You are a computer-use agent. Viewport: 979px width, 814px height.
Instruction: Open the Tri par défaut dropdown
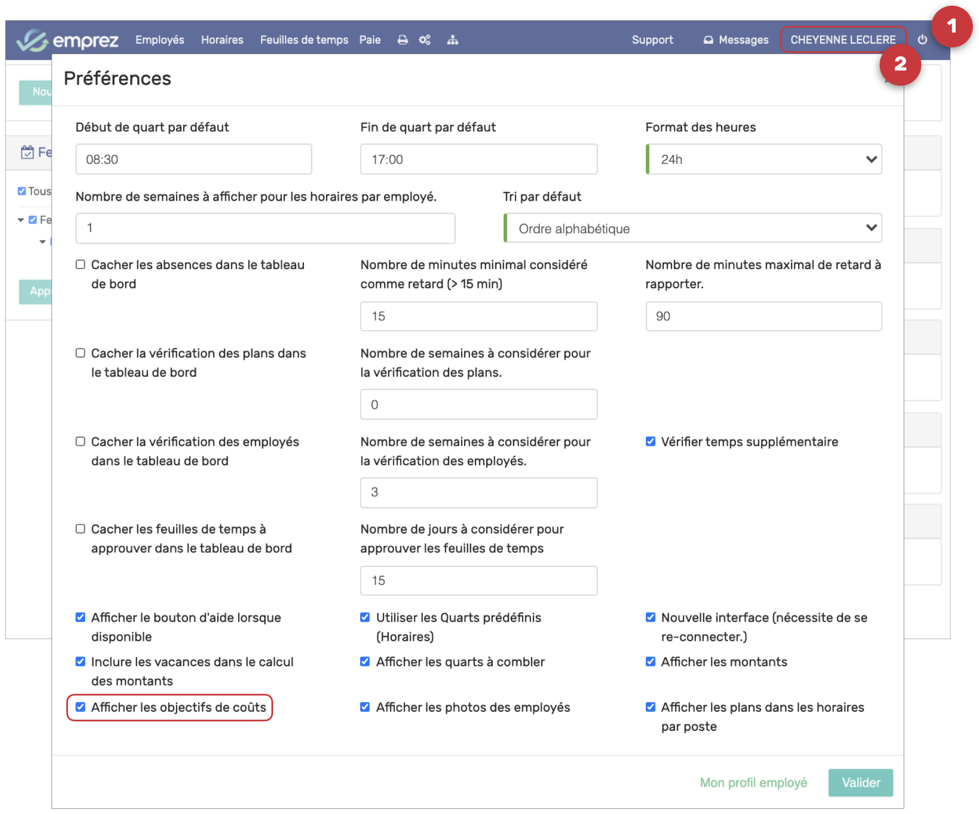pos(692,229)
